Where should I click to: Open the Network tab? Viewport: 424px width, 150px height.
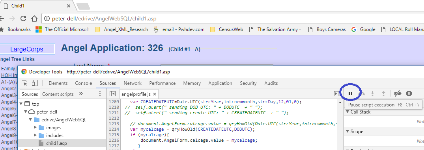[x=133, y=83]
